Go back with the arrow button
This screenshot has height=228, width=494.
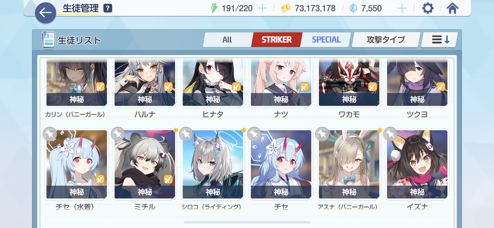46,13
